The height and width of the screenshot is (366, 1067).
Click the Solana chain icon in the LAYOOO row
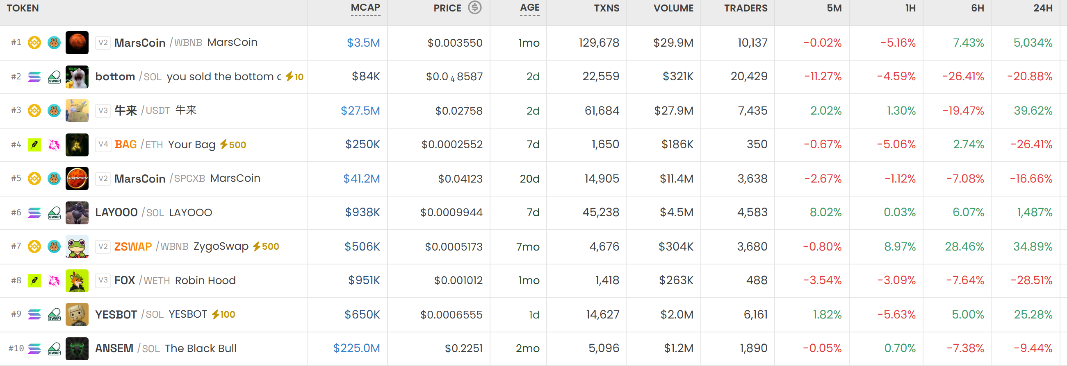click(x=34, y=212)
